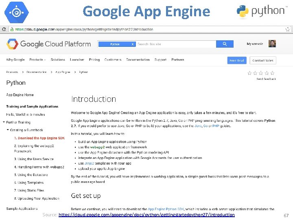Screen dimensions: 293x220
Task: Open Using Templates step
Action: 29,183
